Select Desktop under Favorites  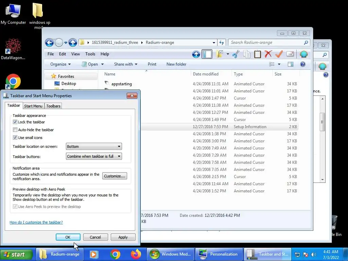coord(69,84)
